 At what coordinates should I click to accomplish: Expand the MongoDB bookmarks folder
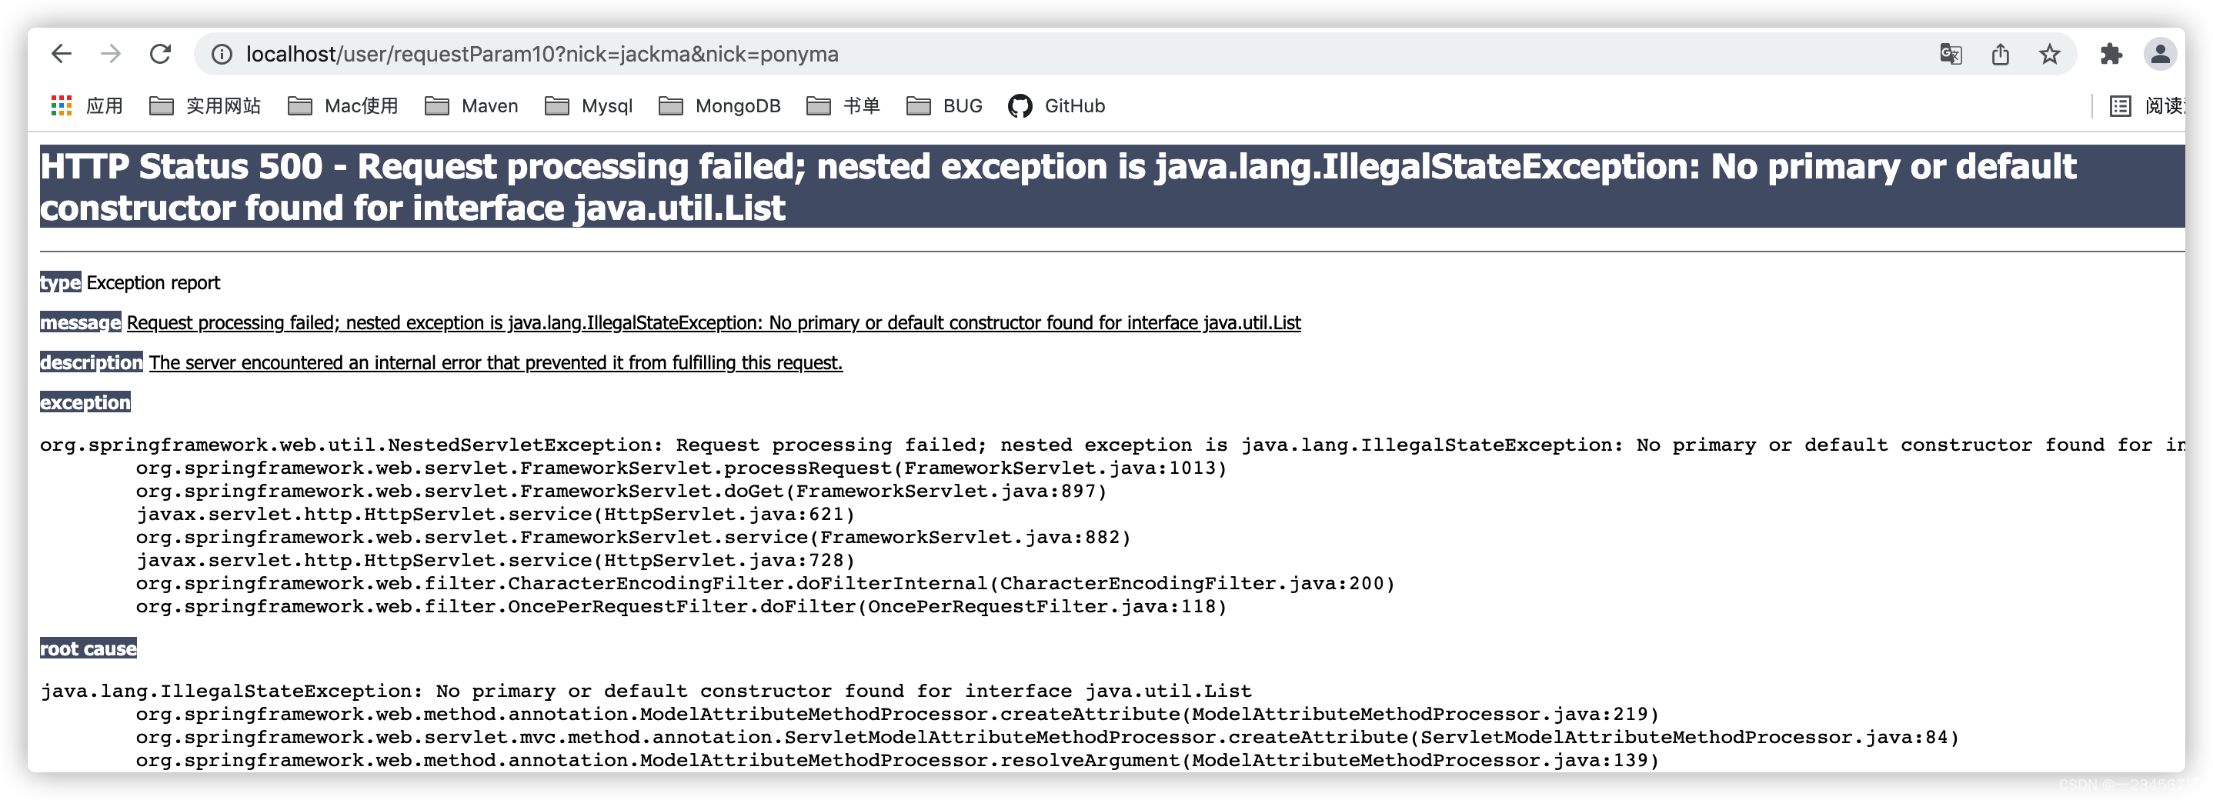point(719,105)
